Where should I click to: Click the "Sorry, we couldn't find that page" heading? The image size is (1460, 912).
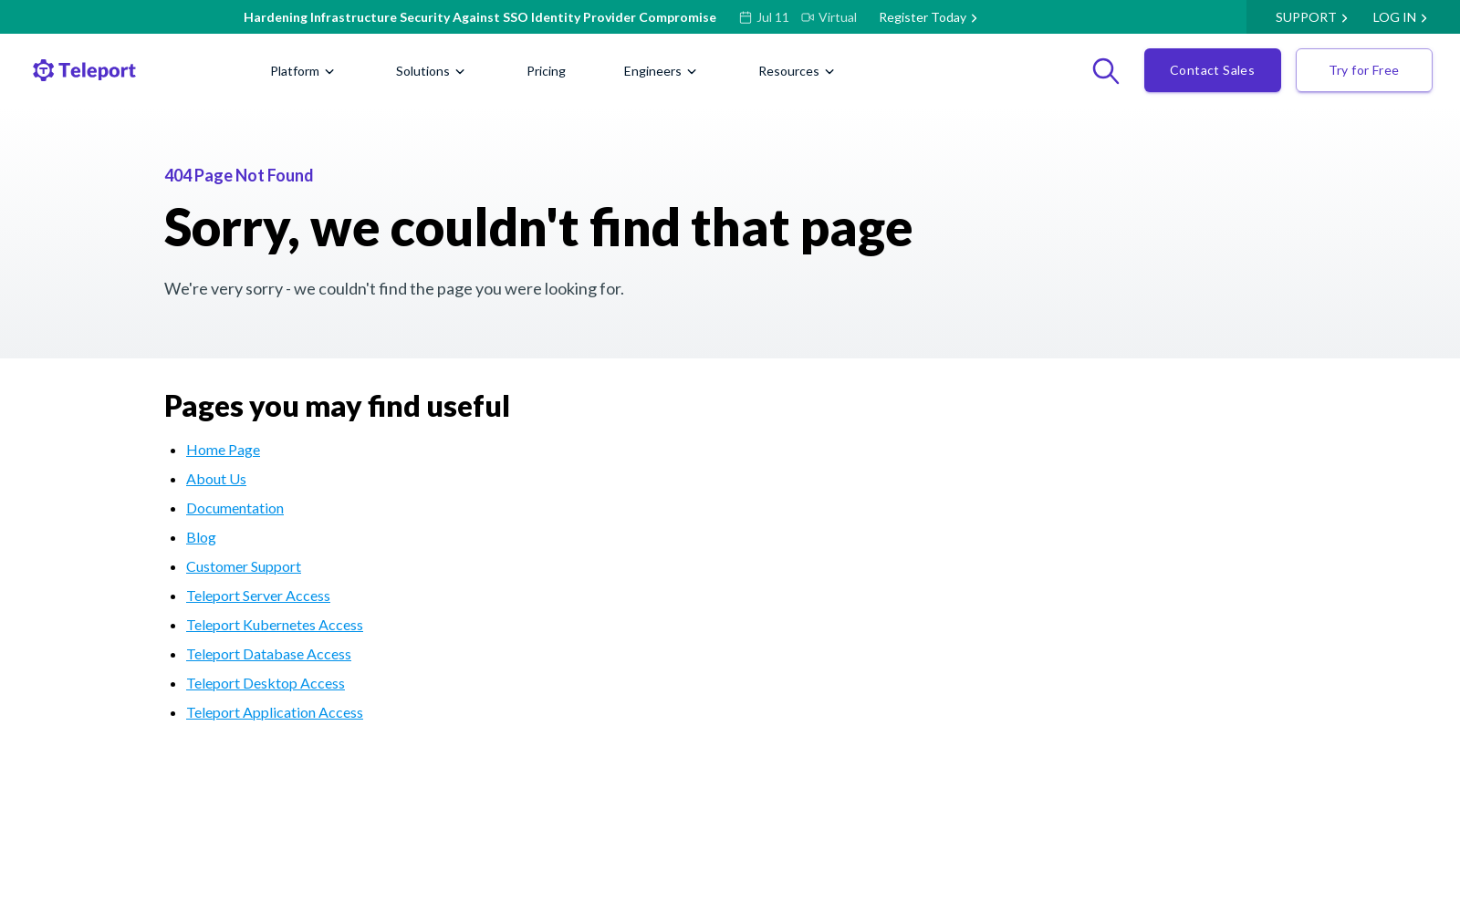pyautogui.click(x=538, y=227)
